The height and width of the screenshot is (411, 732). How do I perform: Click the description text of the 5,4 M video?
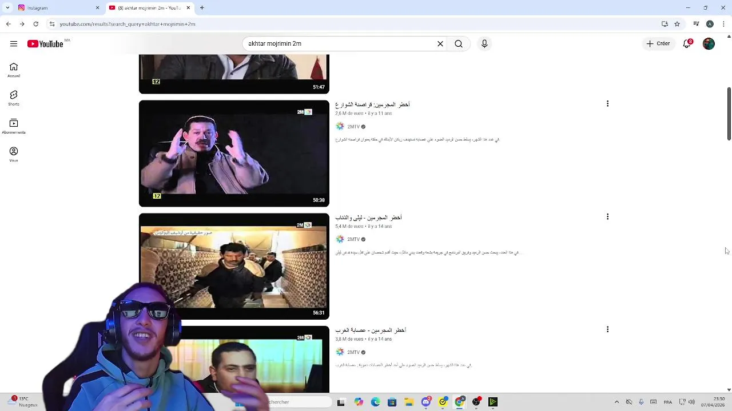click(428, 252)
